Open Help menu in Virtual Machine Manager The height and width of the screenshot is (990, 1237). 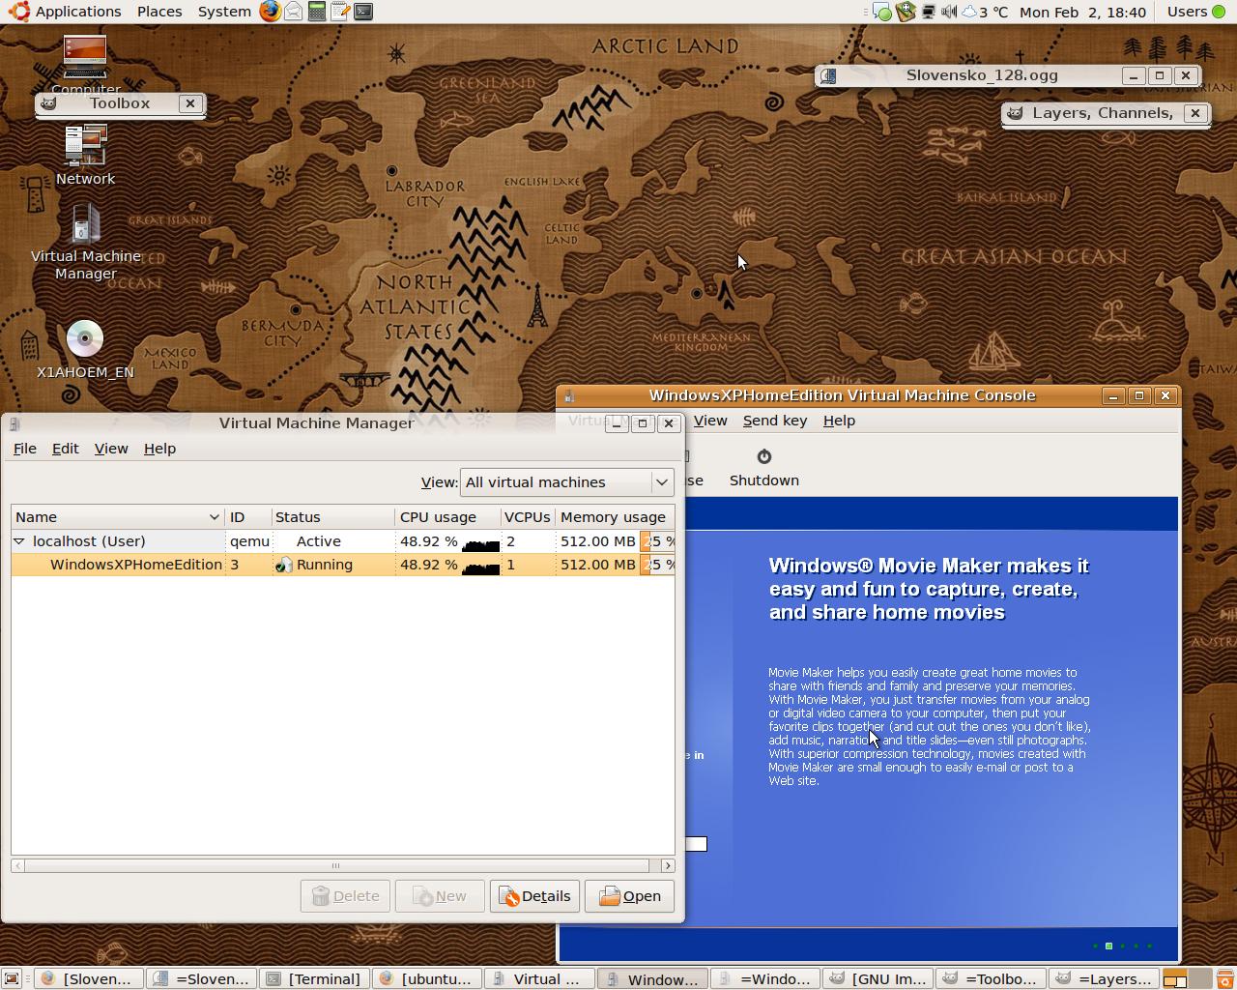(159, 449)
